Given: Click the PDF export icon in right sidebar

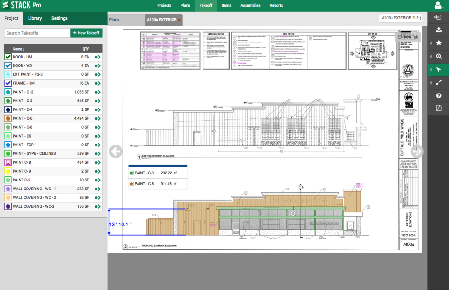Looking at the screenshot, I should click(x=439, y=108).
